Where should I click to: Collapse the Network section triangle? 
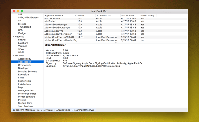pyautogui.click(x=14, y=37)
